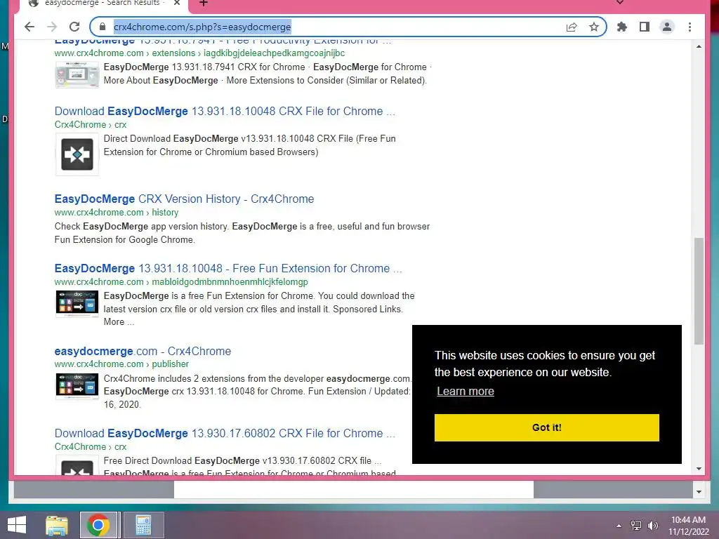Click thumbnail beside EasyDocMerge 13.931.18.7941 result
Image resolution: width=719 pixels, height=539 pixels.
[x=77, y=74]
